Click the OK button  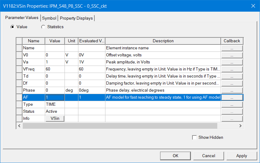(x=175, y=156)
